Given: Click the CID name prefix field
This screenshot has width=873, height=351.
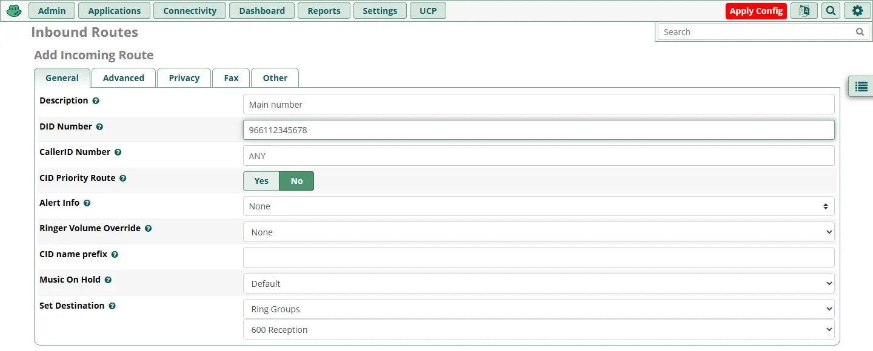Looking at the screenshot, I should point(538,258).
